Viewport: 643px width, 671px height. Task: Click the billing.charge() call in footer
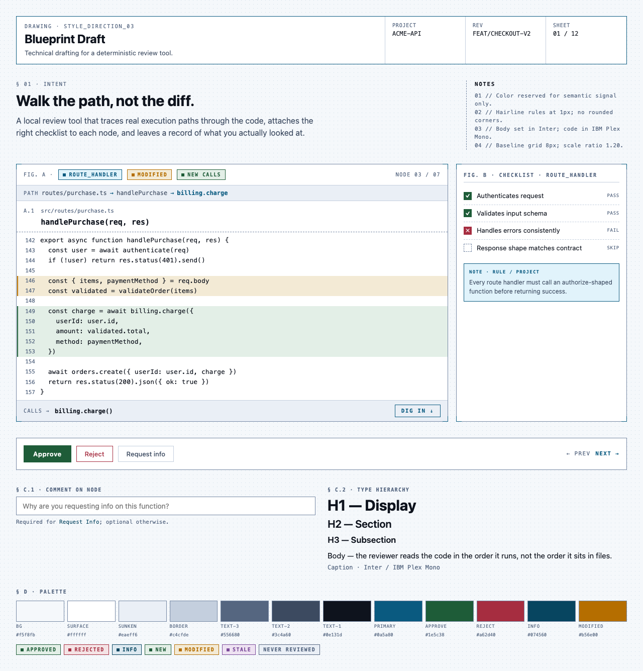[83, 411]
